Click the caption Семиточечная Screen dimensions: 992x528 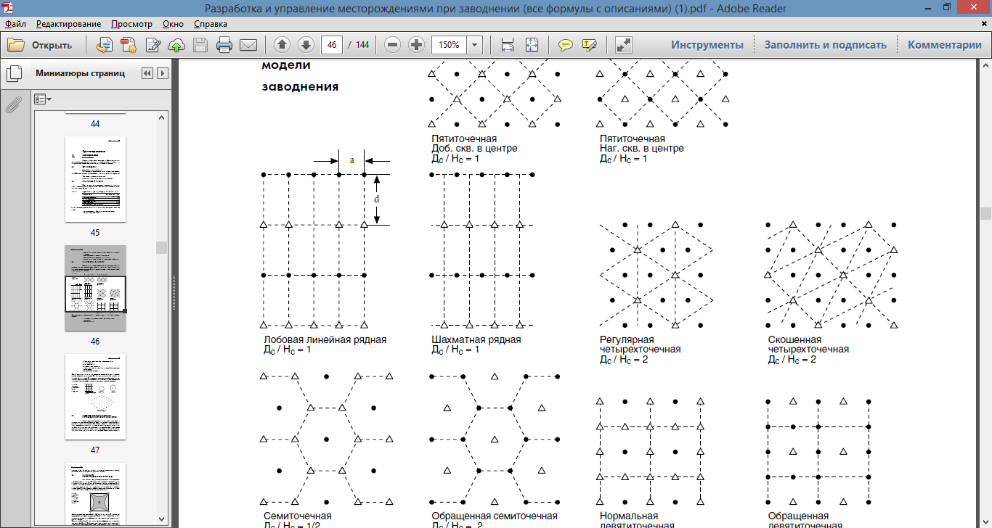(x=297, y=516)
